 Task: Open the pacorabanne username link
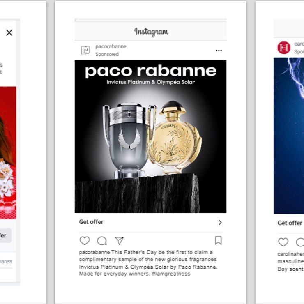[111, 46]
